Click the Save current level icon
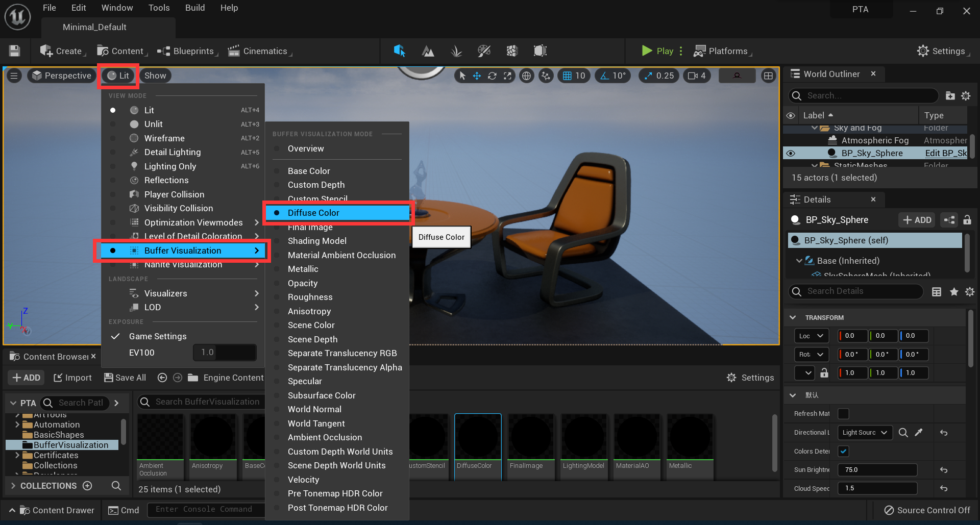Viewport: 980px width, 525px height. coord(14,51)
